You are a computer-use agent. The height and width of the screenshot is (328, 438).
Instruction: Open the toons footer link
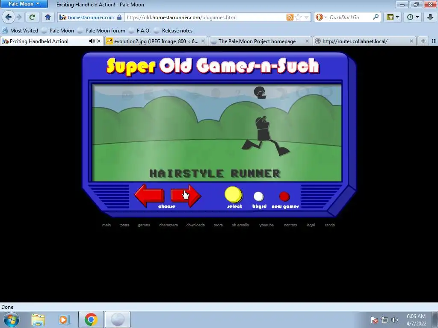coord(124,225)
